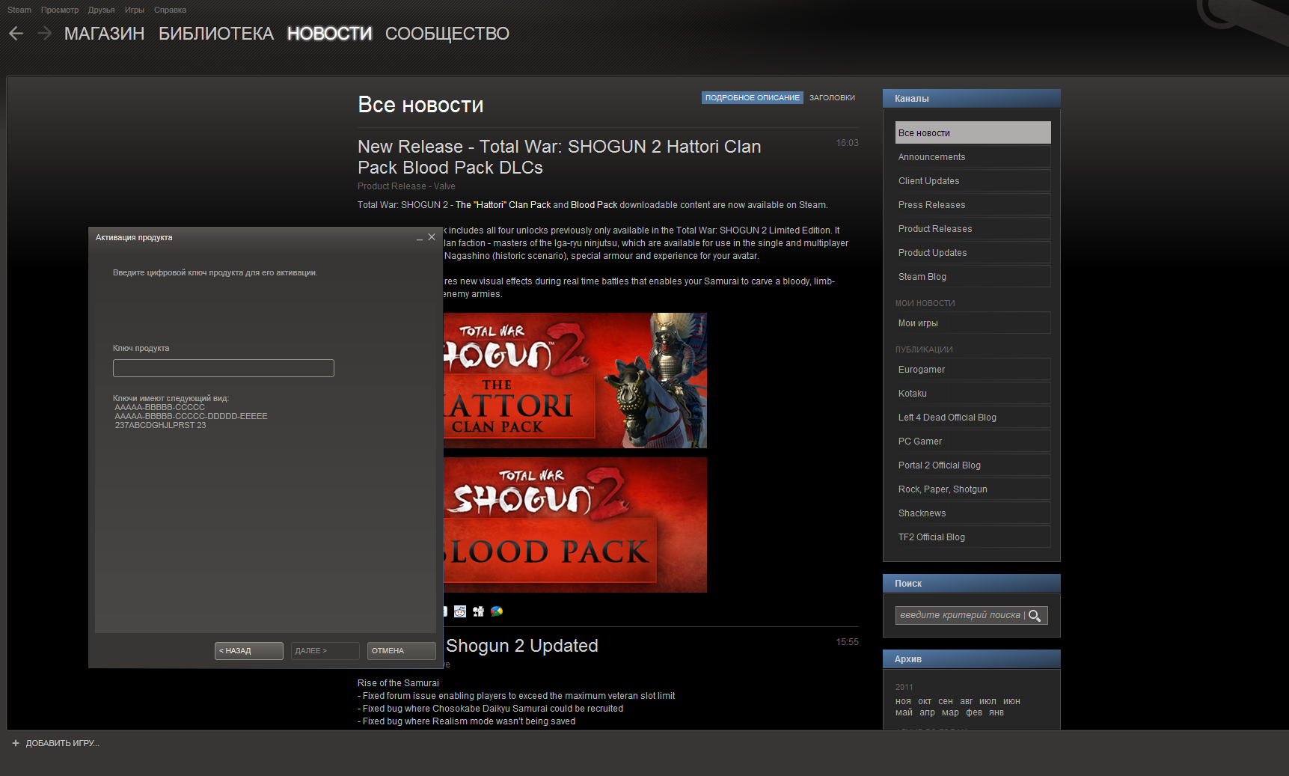This screenshot has width=1289, height=776.
Task: Open PC Gamer publication feed
Action: pos(973,442)
